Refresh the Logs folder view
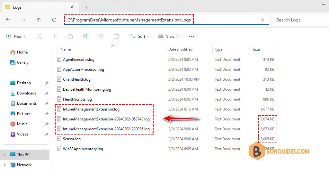The height and width of the screenshot is (172, 329). pos(54,20)
